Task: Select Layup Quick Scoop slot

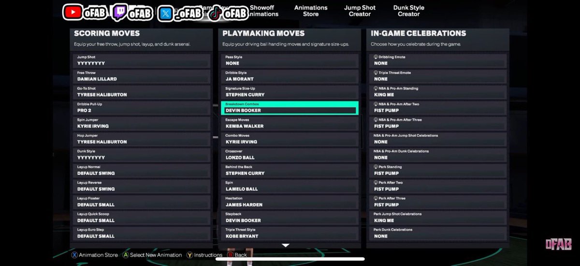Action: (x=142, y=217)
